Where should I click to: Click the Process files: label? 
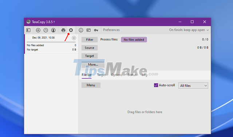(109, 39)
